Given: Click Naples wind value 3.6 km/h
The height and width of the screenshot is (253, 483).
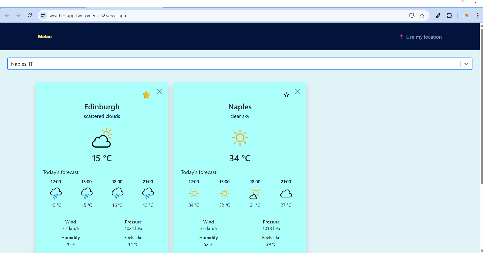Looking at the screenshot, I should pyautogui.click(x=208, y=229).
